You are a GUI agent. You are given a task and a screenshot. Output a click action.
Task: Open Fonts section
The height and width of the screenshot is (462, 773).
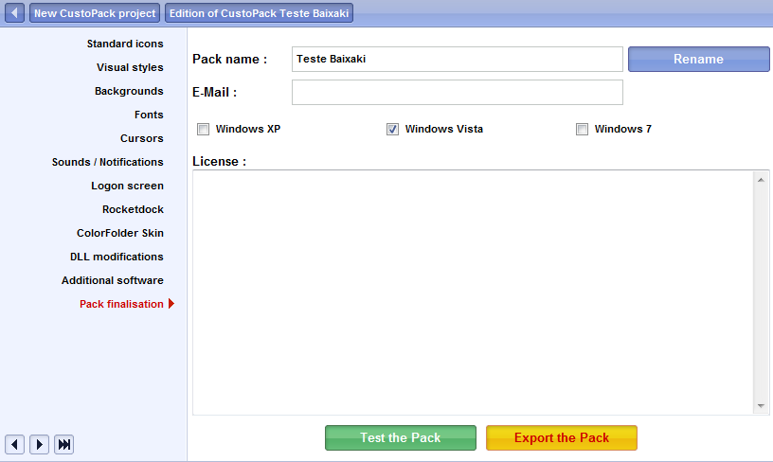click(x=149, y=115)
